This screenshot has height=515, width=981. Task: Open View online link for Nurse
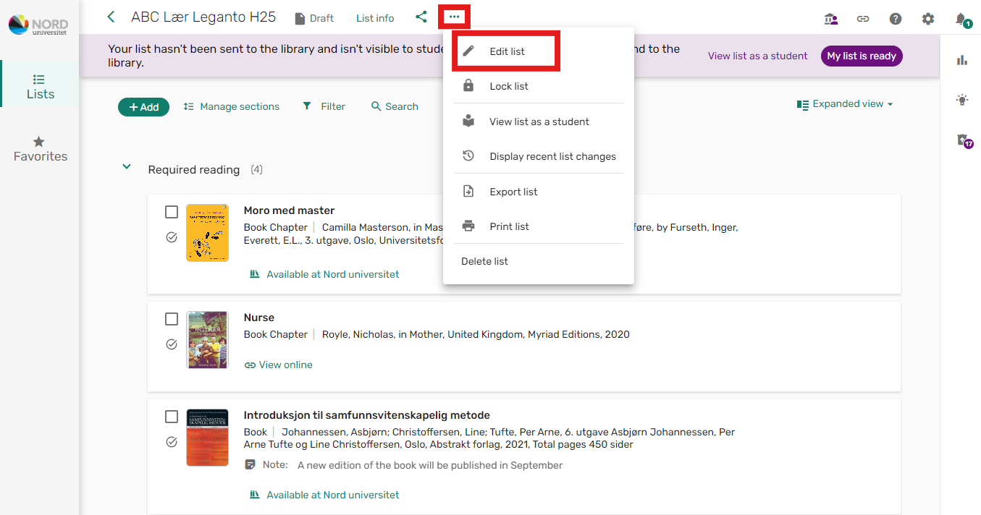[x=279, y=365]
